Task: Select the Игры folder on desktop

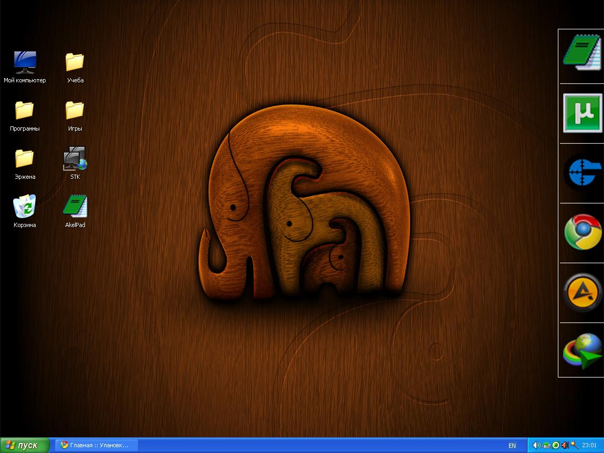Action: pyautogui.click(x=75, y=111)
